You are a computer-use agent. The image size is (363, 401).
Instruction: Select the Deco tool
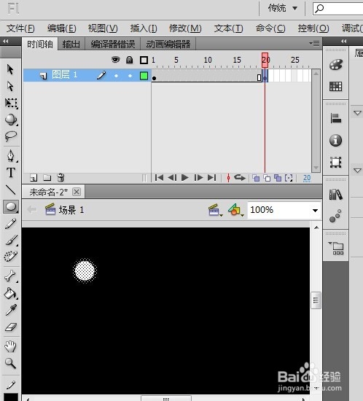11,256
